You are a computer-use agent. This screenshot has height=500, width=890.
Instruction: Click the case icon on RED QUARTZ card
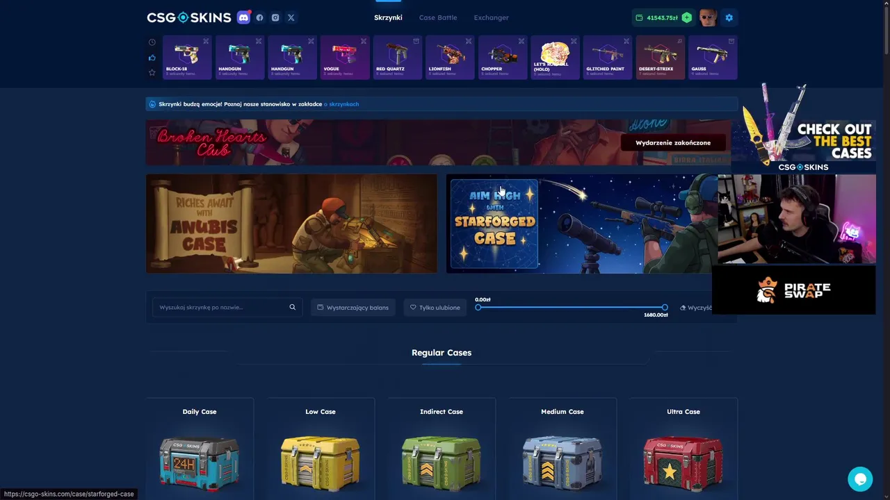click(x=416, y=41)
